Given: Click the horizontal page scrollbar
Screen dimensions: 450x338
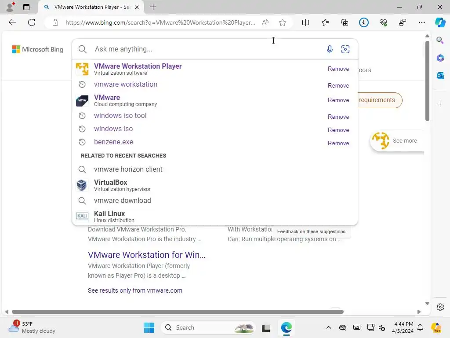Looking at the screenshot, I should pos(178,312).
